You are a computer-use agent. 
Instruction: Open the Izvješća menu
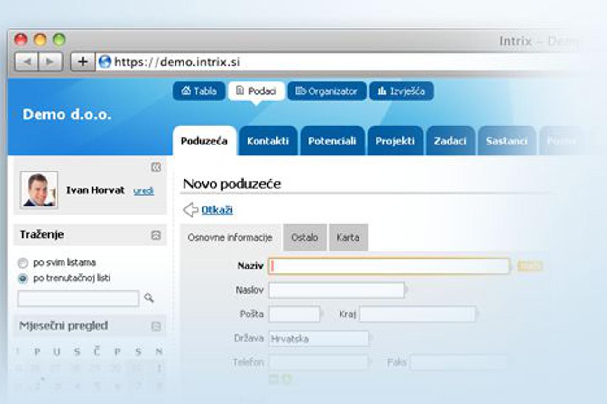(x=401, y=91)
